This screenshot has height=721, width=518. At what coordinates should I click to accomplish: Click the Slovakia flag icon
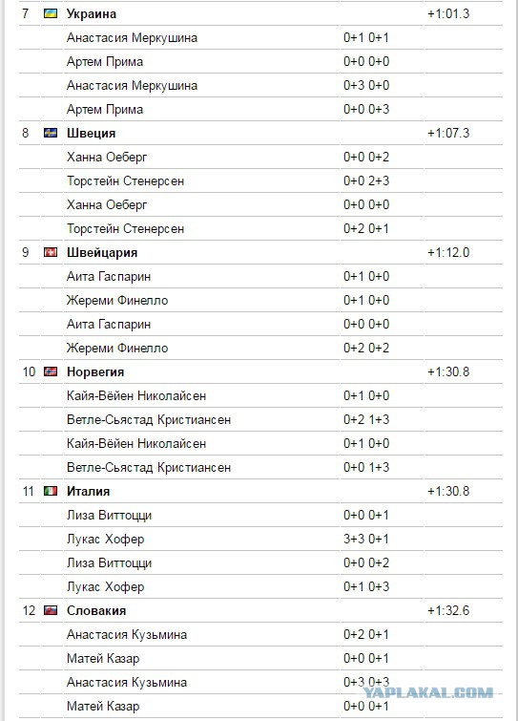51,610
